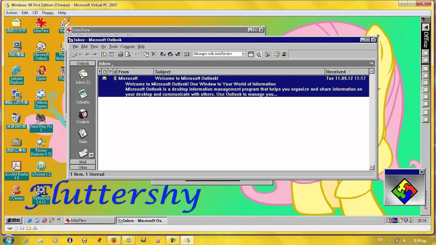
Task: Click the Move to Folder icon
Action: tap(146, 54)
